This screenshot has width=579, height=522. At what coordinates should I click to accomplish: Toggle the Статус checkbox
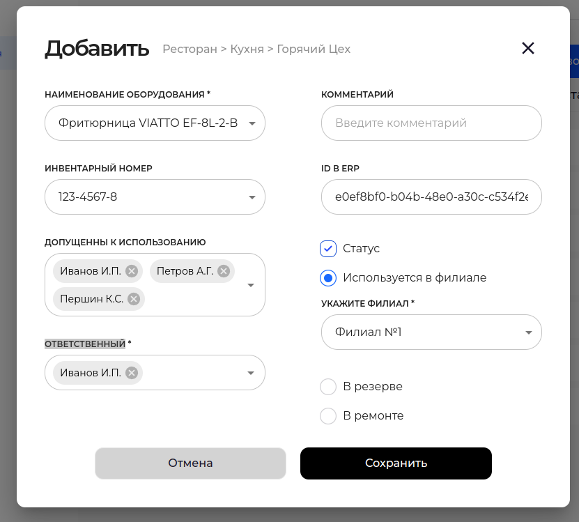pos(328,249)
